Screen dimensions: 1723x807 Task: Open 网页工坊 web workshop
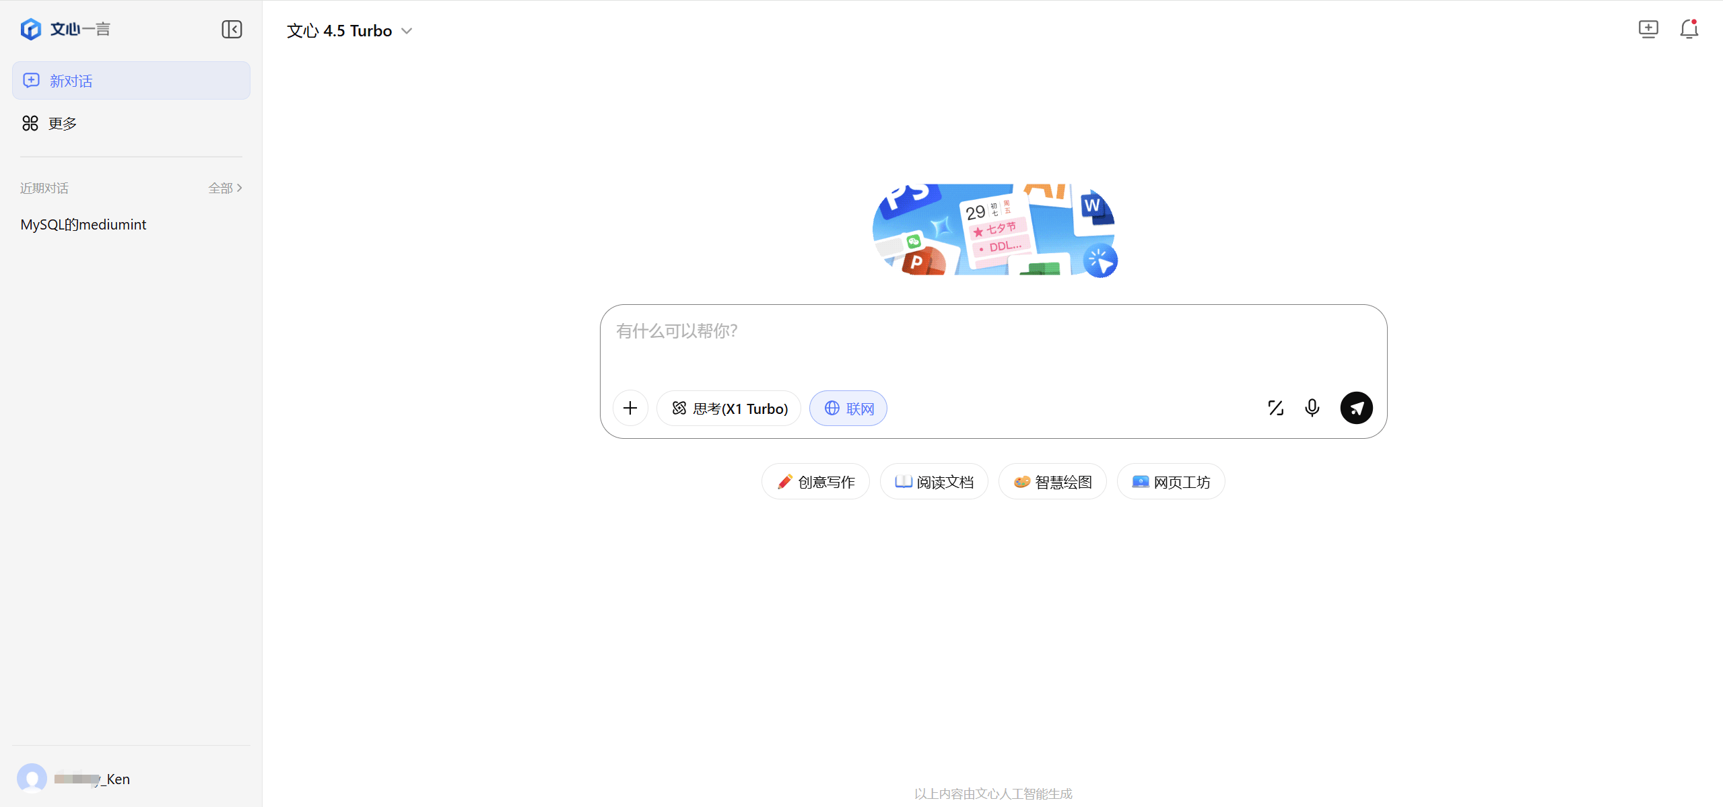(1171, 481)
